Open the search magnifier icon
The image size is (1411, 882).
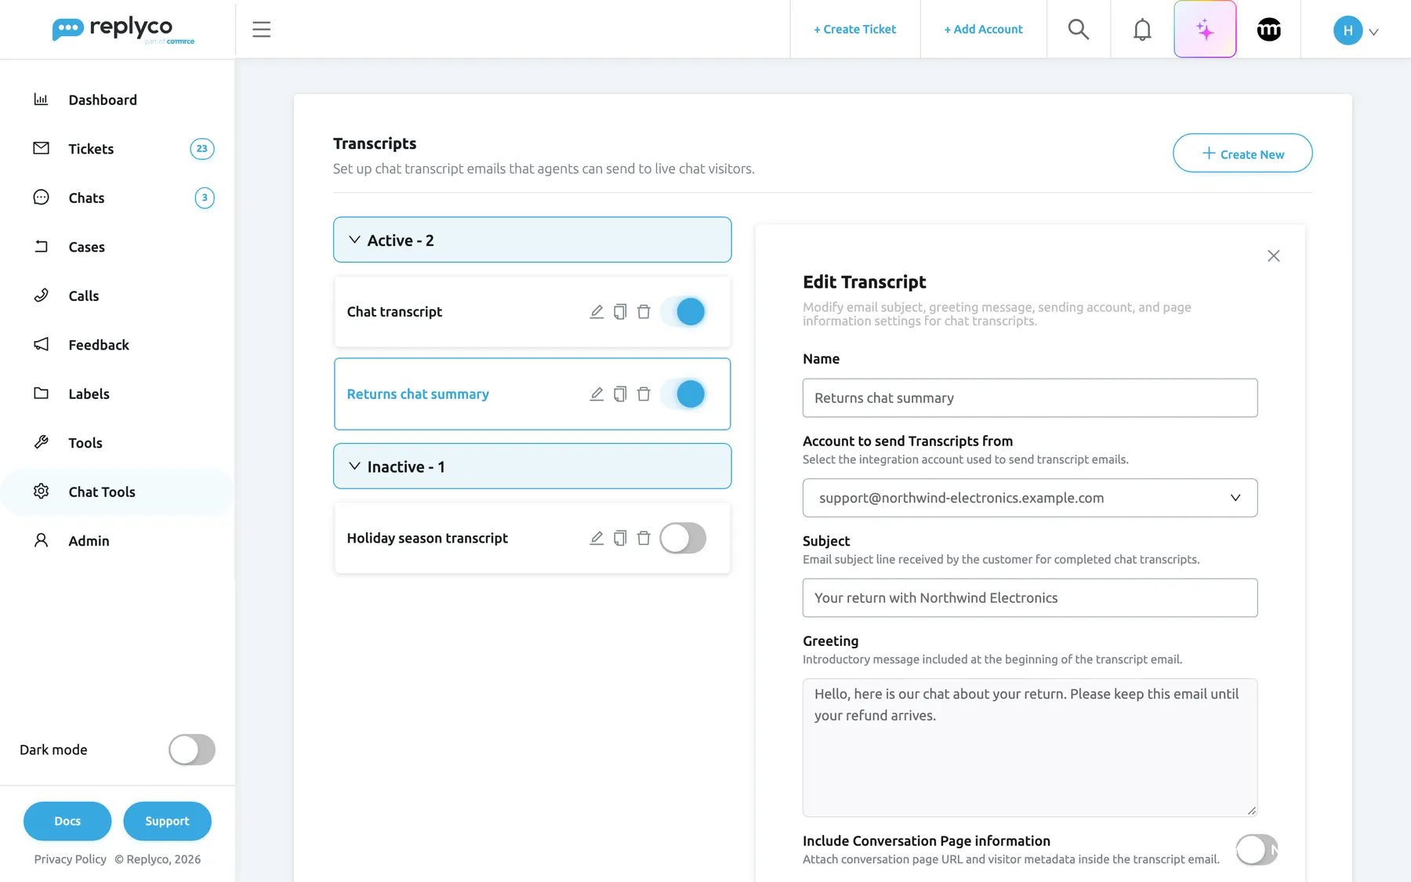tap(1079, 30)
